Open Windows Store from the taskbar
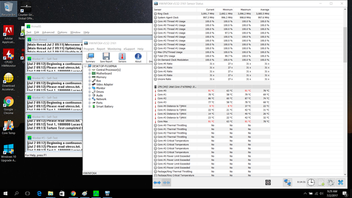This screenshot has height=198, width=352. pyautogui.click(x=62, y=193)
